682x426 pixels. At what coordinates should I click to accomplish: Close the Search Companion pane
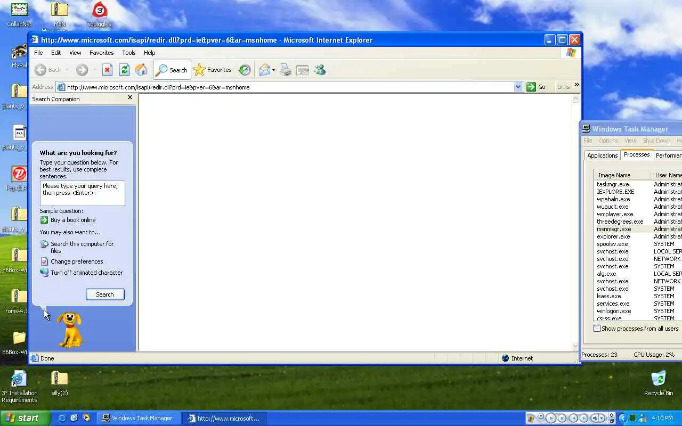(130, 97)
